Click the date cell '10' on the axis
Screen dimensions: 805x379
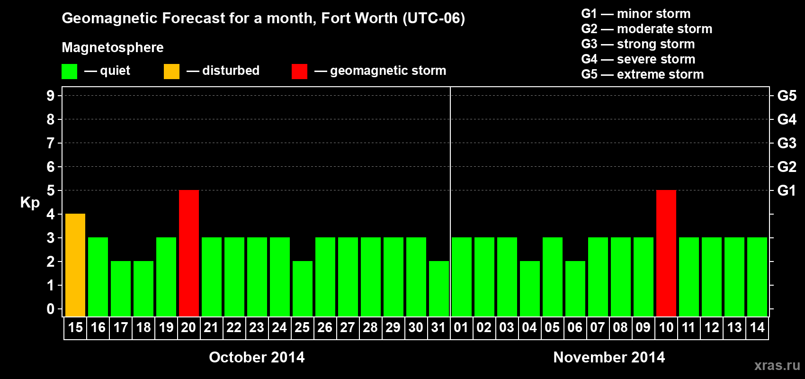(666, 328)
